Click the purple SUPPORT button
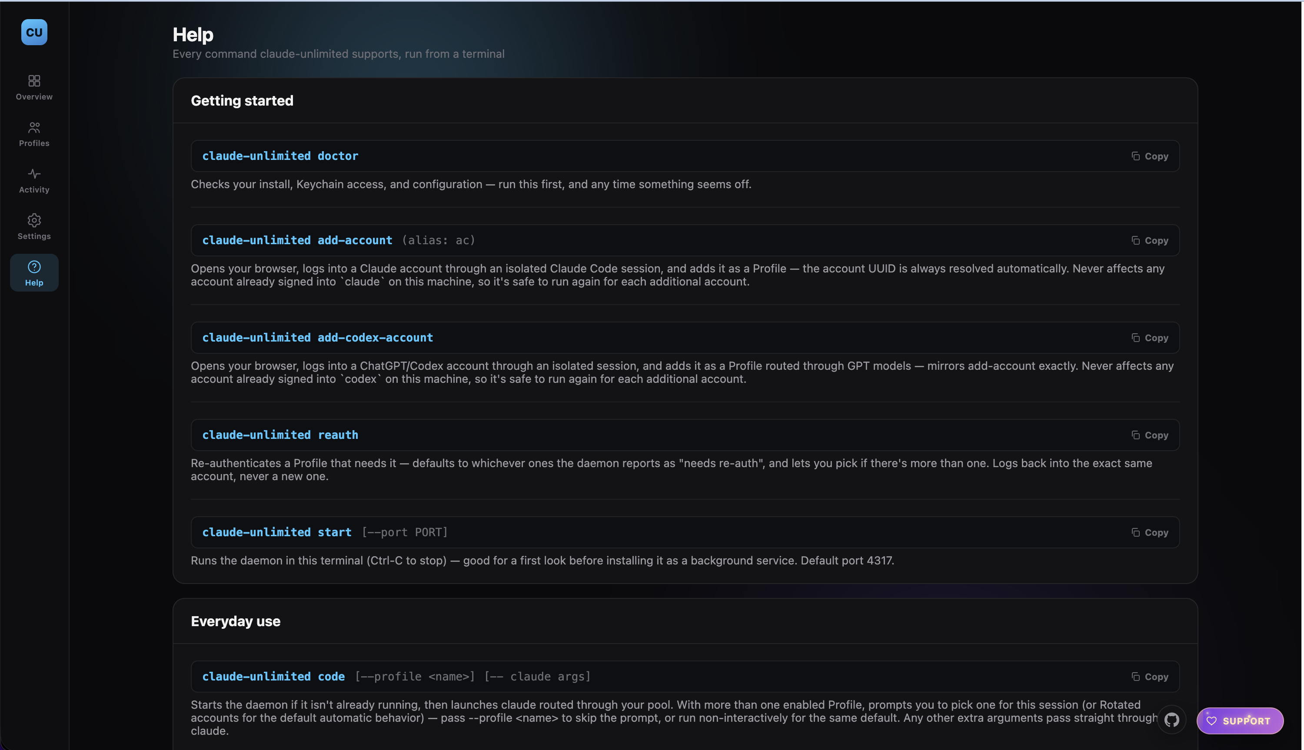 pos(1240,720)
